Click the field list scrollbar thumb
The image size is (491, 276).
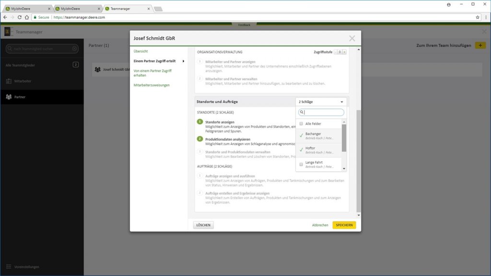point(344,138)
